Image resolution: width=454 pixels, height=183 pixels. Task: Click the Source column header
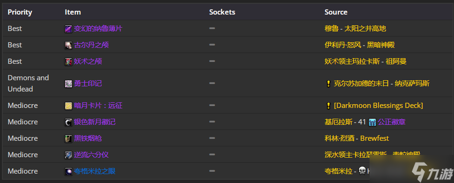336,12
